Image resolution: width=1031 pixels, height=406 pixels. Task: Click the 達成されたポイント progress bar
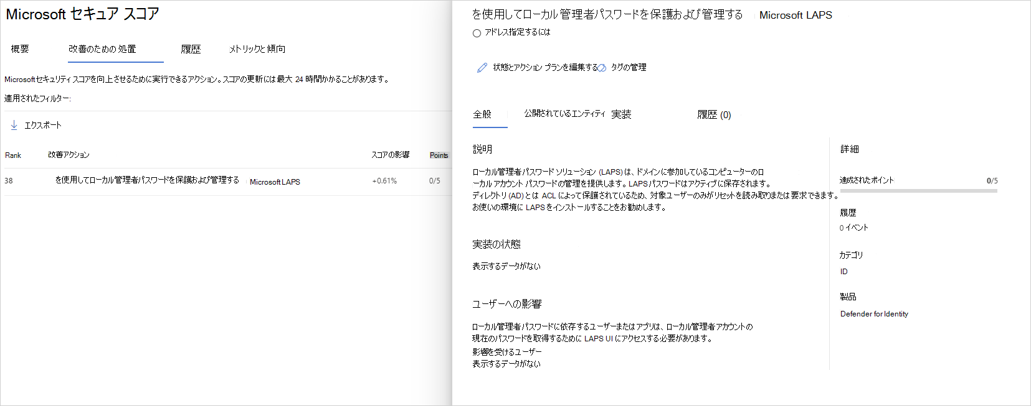(x=918, y=191)
